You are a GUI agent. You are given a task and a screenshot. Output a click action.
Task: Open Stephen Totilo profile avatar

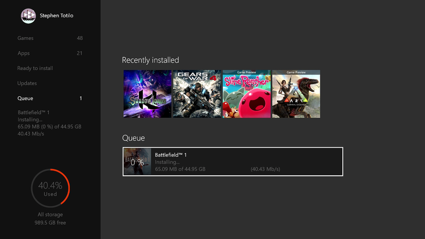click(x=28, y=16)
